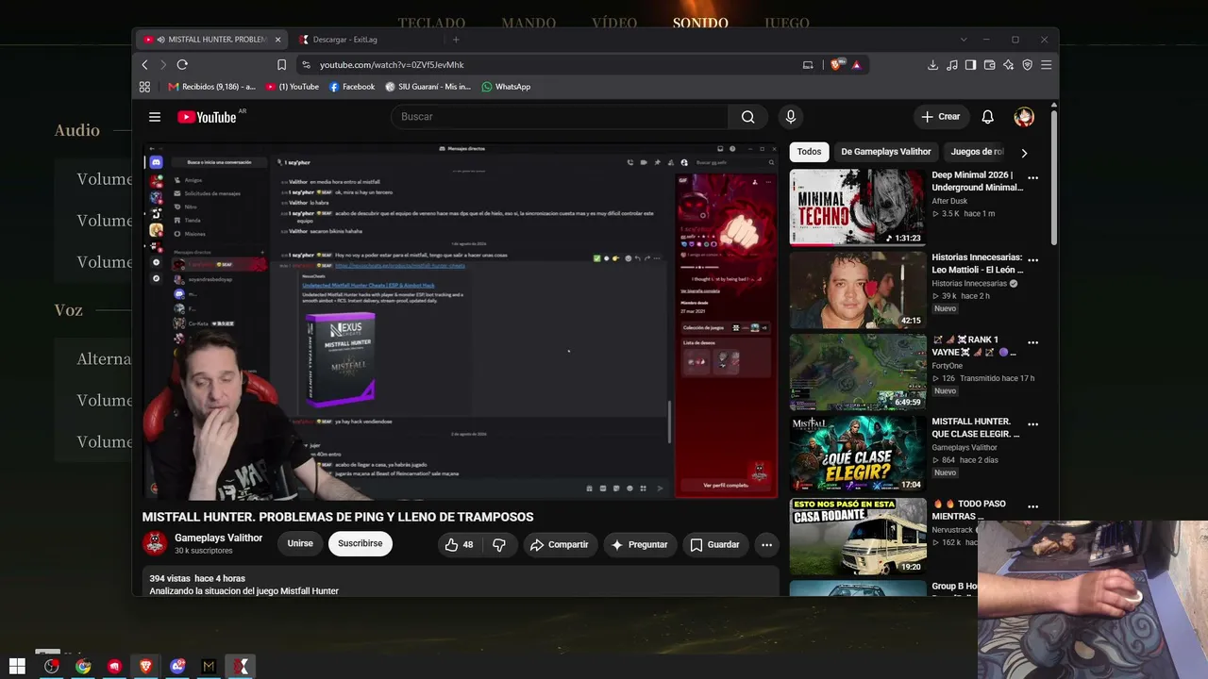This screenshot has height=679, width=1208.
Task: Select De Gameplays Valithor filter chip
Action: (886, 152)
